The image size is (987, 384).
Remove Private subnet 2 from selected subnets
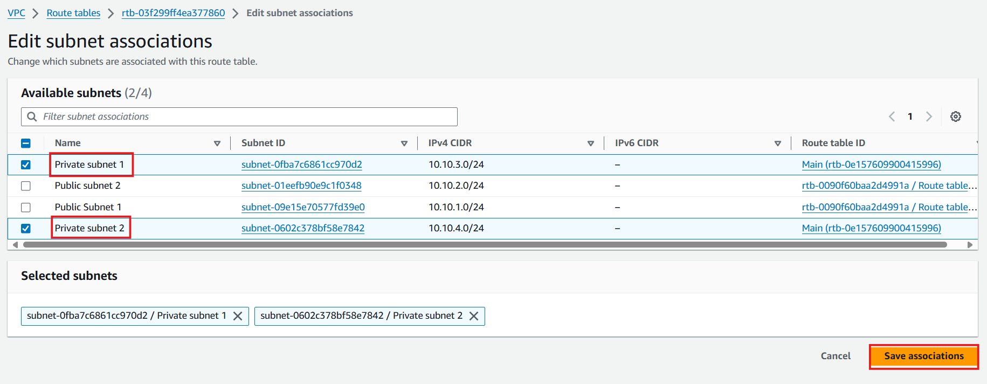[x=474, y=316]
